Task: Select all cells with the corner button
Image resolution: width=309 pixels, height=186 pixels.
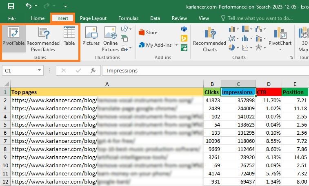Action: pyautogui.click(x=6, y=84)
